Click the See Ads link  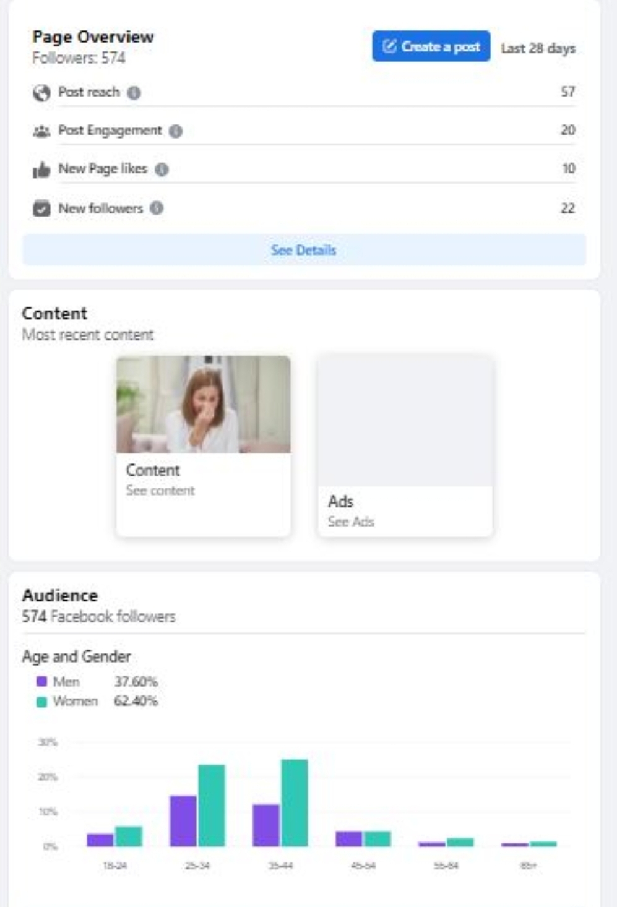click(x=351, y=522)
